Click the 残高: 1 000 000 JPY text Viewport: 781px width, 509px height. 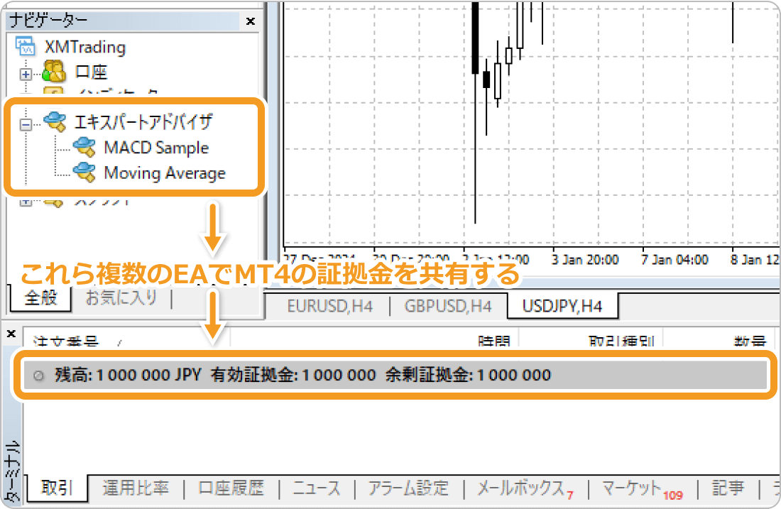(x=128, y=375)
